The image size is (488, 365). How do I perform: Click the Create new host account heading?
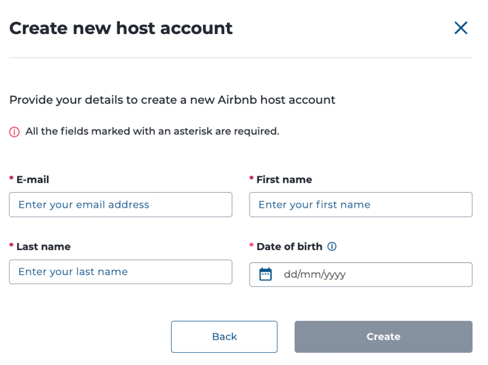(121, 28)
